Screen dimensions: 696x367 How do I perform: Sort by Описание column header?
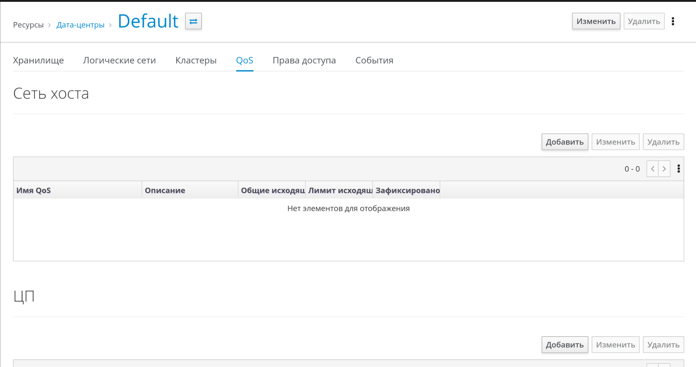point(165,190)
